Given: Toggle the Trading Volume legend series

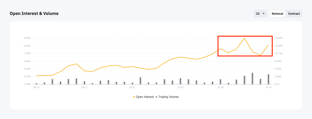Looking at the screenshot, I should point(167,97).
